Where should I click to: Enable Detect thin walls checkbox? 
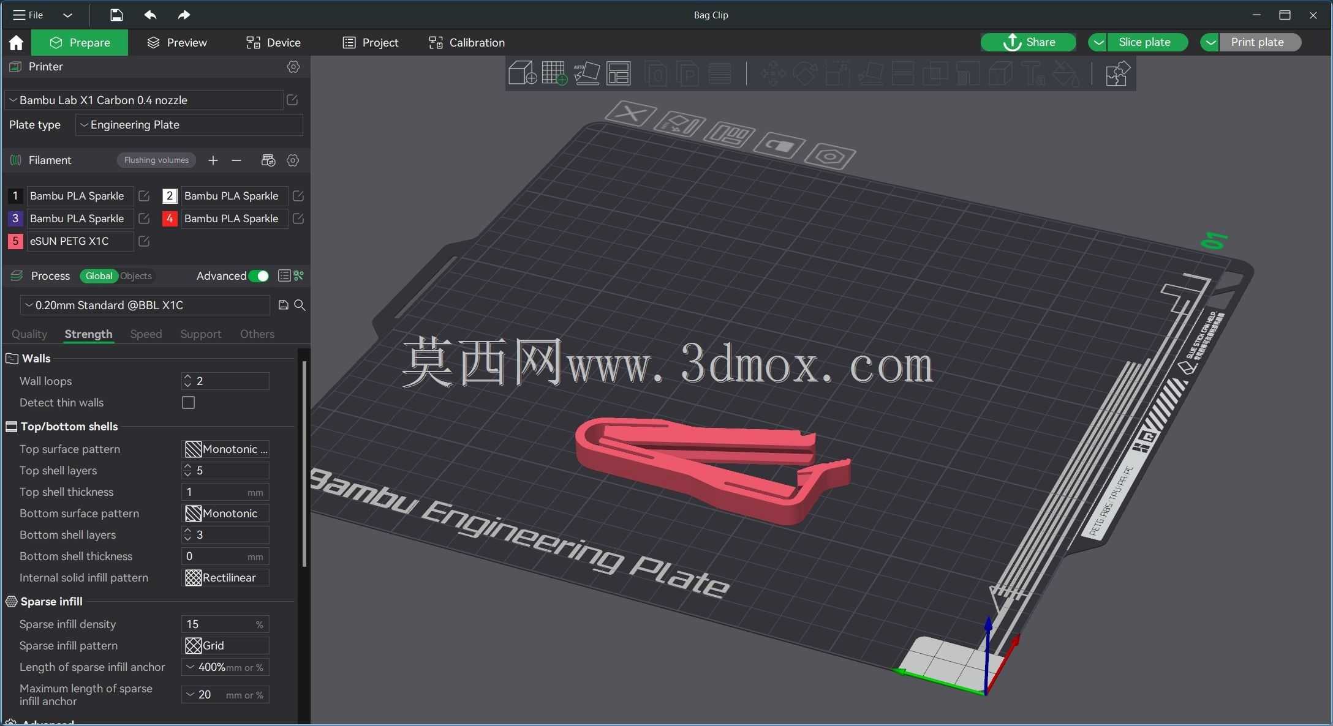(188, 403)
